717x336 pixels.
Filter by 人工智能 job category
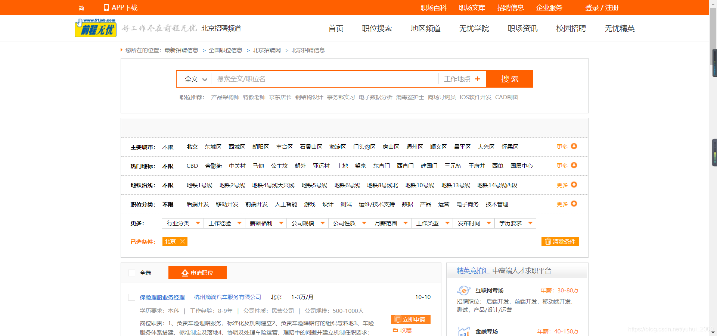pos(286,204)
